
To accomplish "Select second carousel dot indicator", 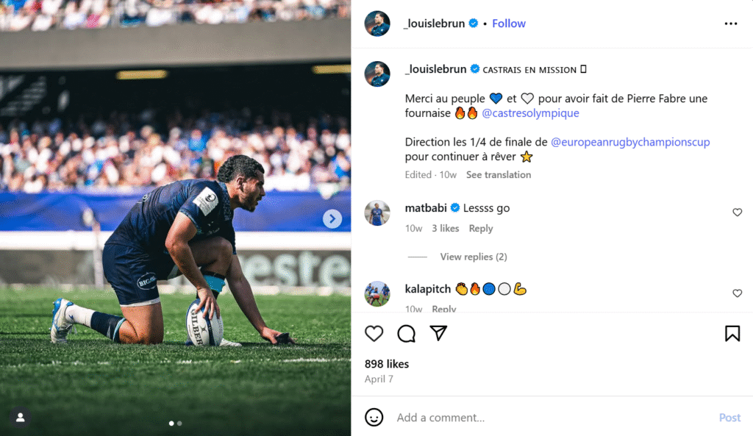I will [x=179, y=424].
